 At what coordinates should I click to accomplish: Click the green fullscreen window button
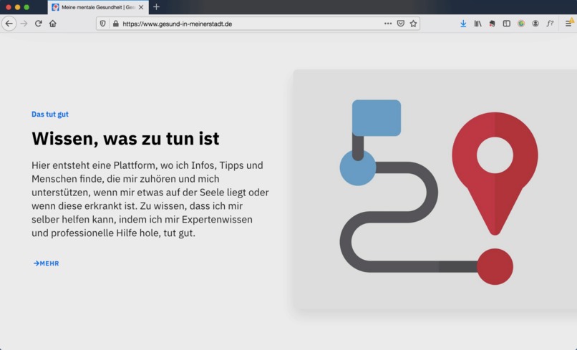26,7
